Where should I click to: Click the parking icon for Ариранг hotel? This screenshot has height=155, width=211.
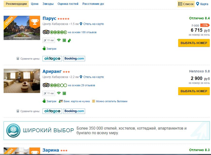(x=64, y=93)
